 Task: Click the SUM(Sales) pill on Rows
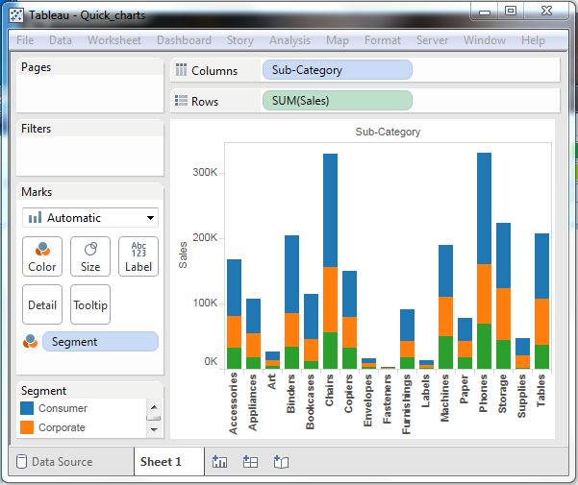pyautogui.click(x=337, y=101)
